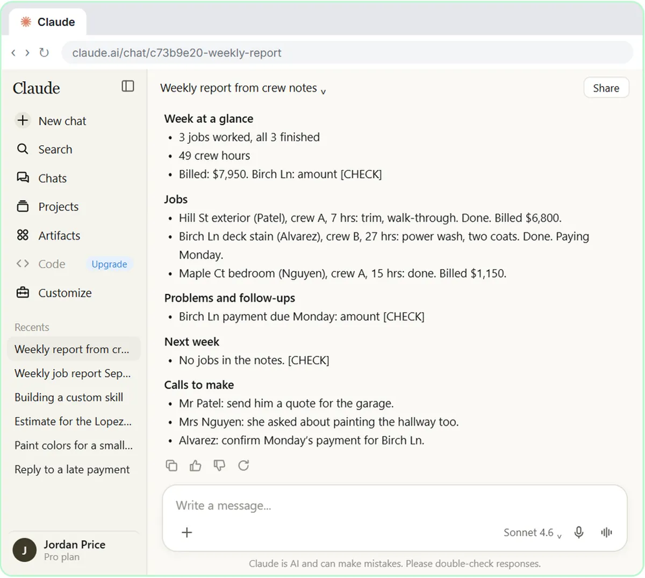Click the plus icon beside New chat
Image resolution: width=645 pixels, height=578 pixels.
tap(23, 121)
